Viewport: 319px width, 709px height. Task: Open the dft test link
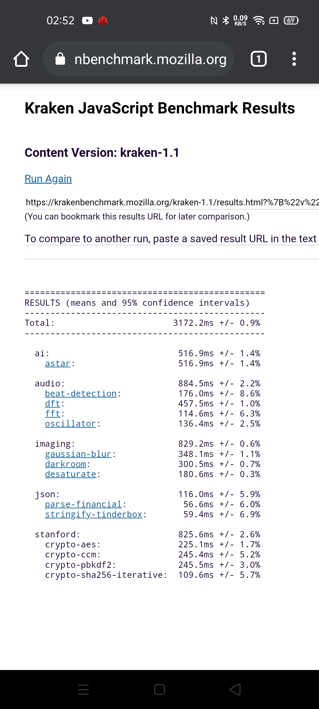(x=53, y=404)
